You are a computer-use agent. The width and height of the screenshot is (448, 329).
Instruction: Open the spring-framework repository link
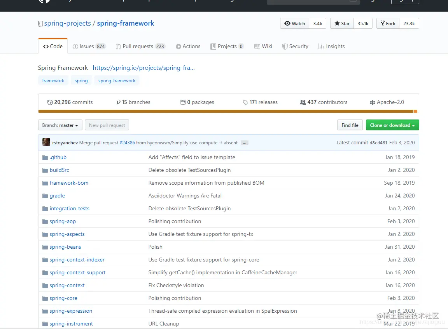pos(126,23)
